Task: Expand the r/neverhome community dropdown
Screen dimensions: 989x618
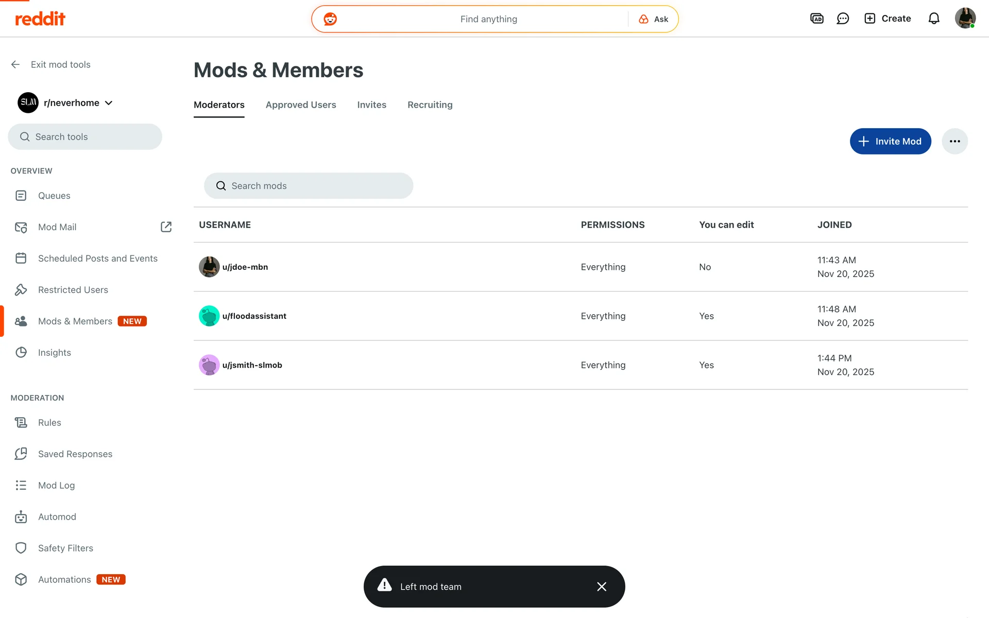Action: [x=109, y=103]
